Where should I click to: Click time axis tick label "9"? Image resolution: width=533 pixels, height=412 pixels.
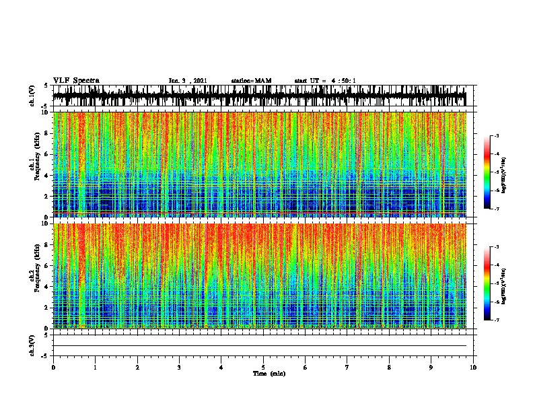click(x=431, y=368)
